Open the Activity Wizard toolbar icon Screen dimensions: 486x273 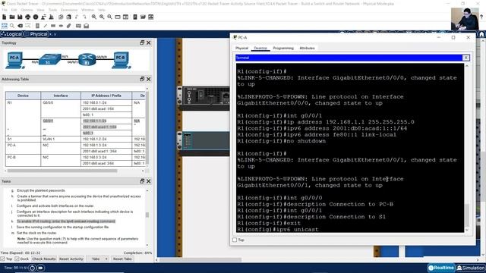(x=52, y=17)
